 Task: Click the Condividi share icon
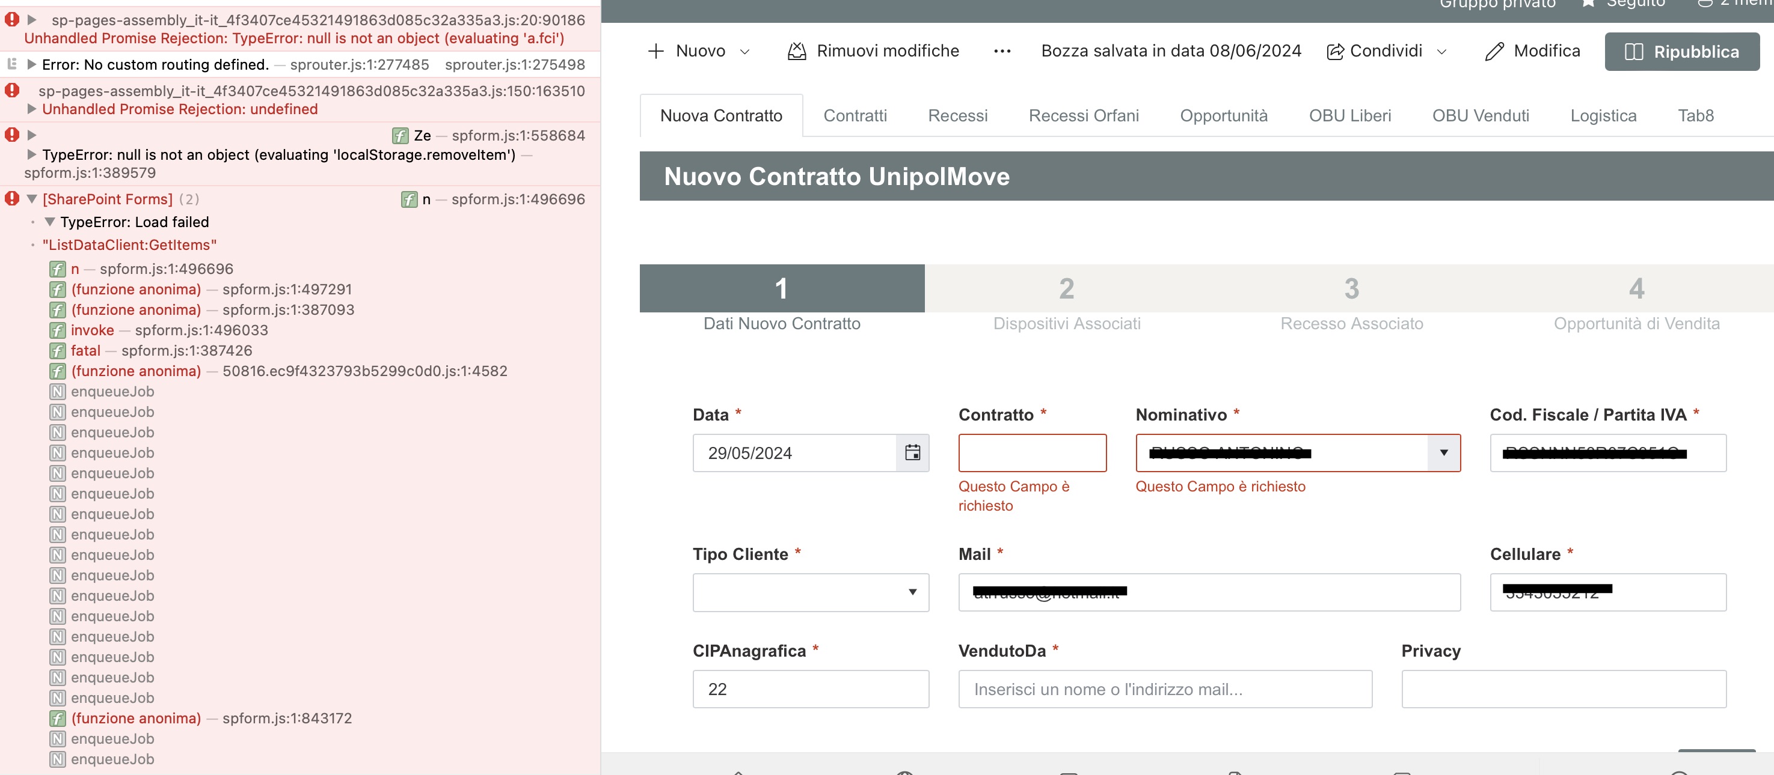1334,52
